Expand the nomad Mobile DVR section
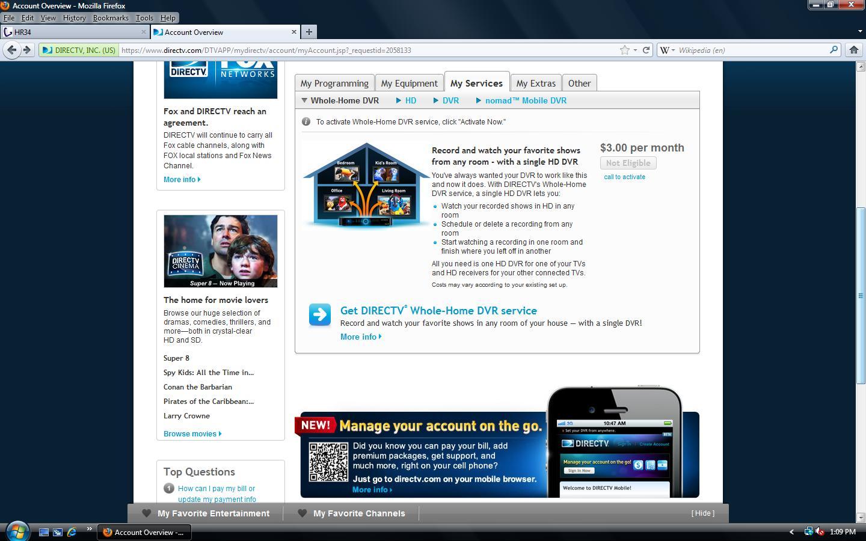 point(521,100)
